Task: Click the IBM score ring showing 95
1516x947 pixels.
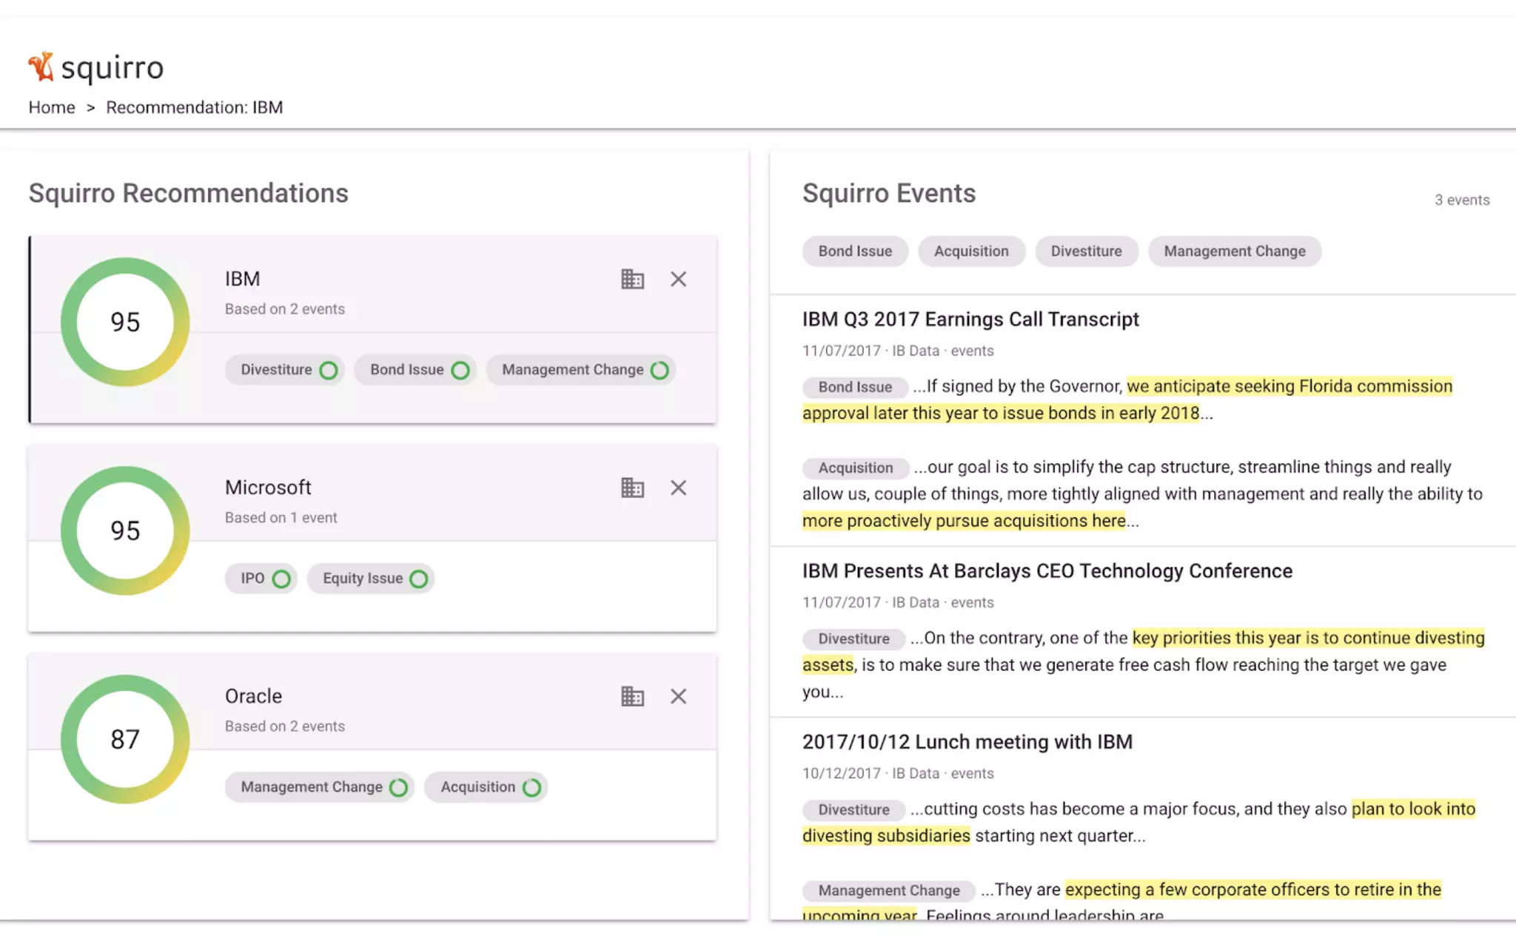Action: point(125,322)
